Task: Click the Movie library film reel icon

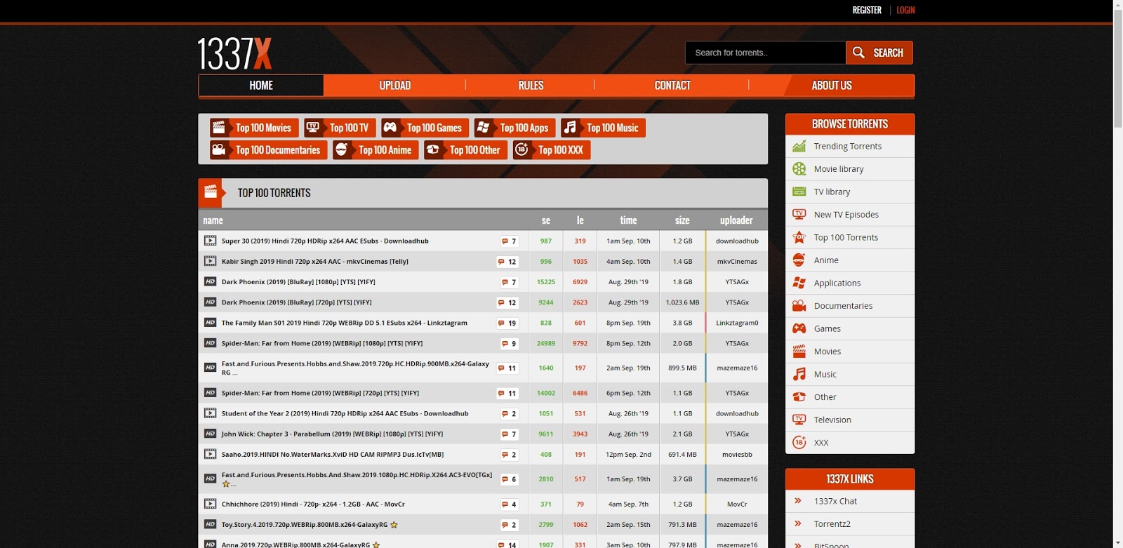Action: pyautogui.click(x=799, y=168)
